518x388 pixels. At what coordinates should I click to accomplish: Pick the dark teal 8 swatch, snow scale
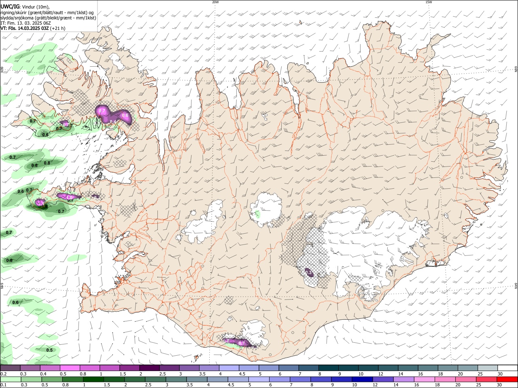click(329, 368)
